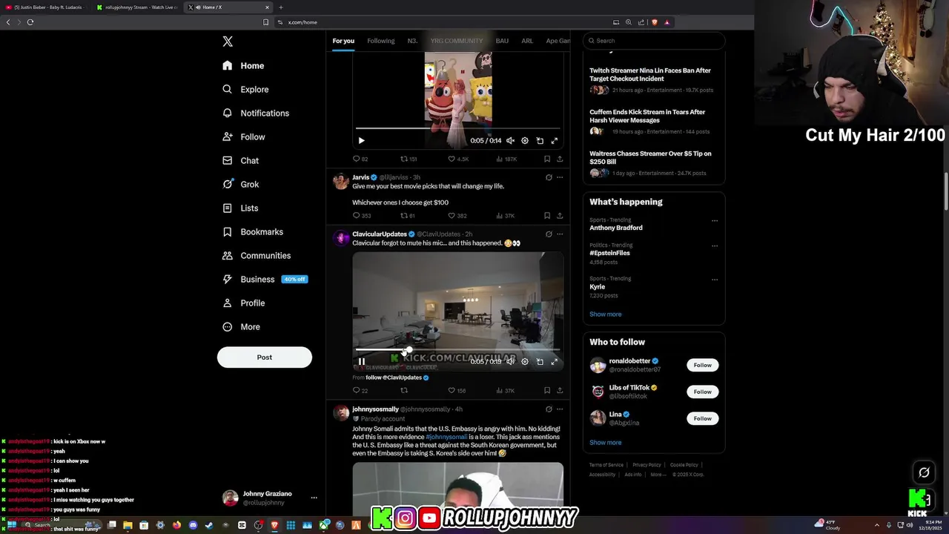The width and height of the screenshot is (949, 534).
Task: Open the Chat section
Action: coord(240,161)
